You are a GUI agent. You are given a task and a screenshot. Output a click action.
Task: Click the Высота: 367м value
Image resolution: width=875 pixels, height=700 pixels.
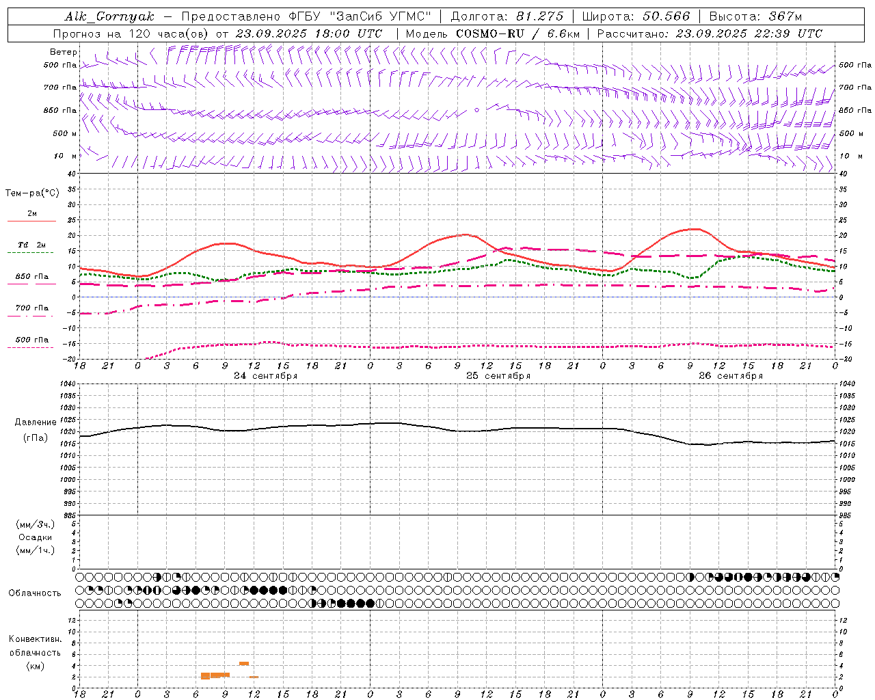coord(755,16)
